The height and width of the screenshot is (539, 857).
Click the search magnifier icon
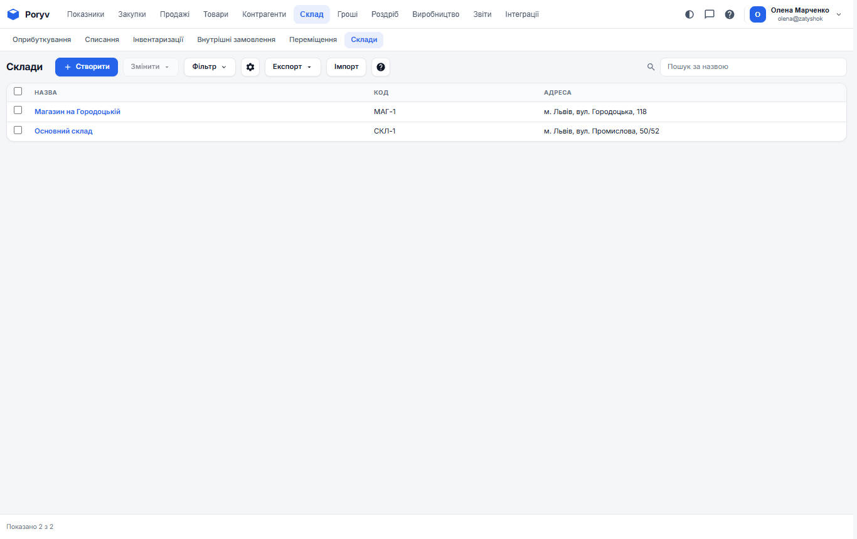[x=651, y=67]
